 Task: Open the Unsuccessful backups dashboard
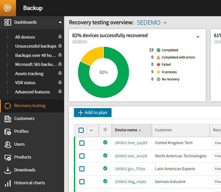tap(36, 46)
